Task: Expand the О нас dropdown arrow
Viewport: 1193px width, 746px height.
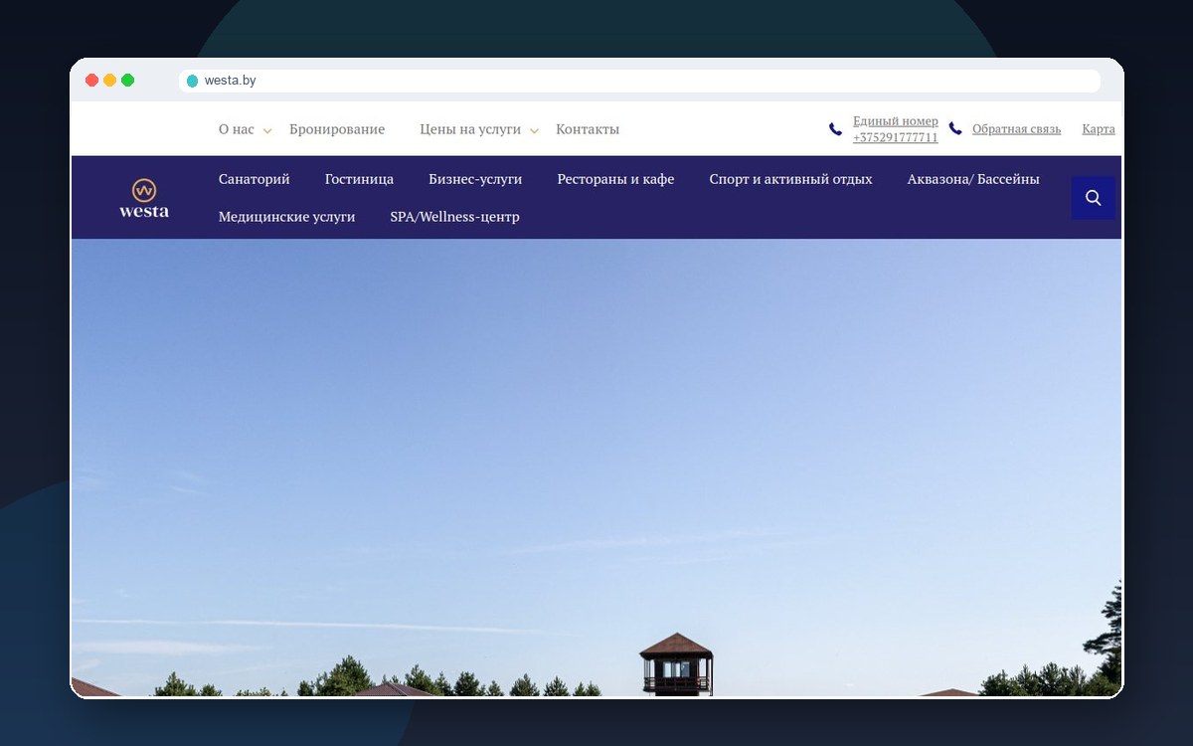Action: pyautogui.click(x=267, y=131)
